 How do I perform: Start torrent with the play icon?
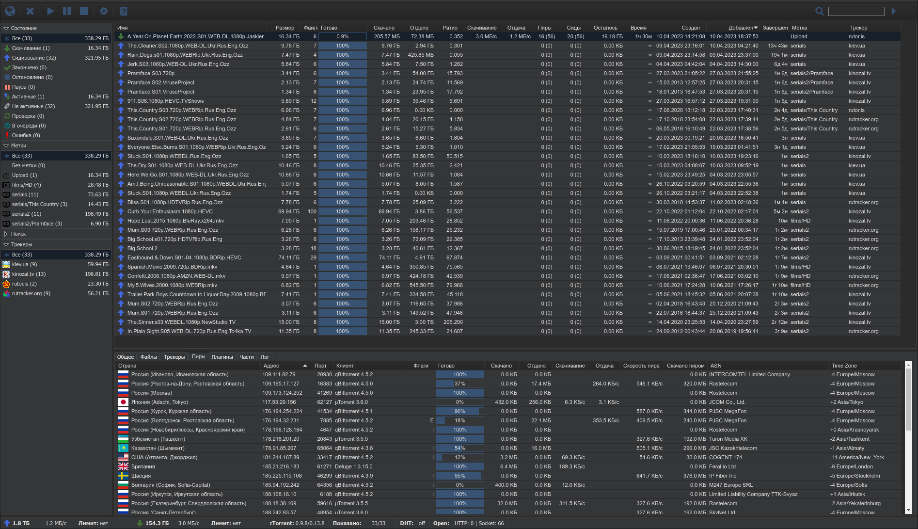point(50,11)
